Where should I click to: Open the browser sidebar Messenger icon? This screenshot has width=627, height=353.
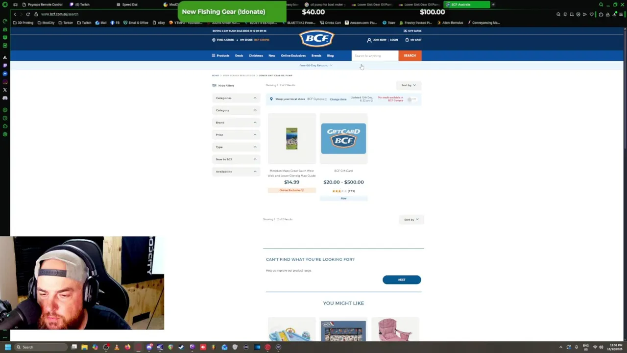point(5,74)
